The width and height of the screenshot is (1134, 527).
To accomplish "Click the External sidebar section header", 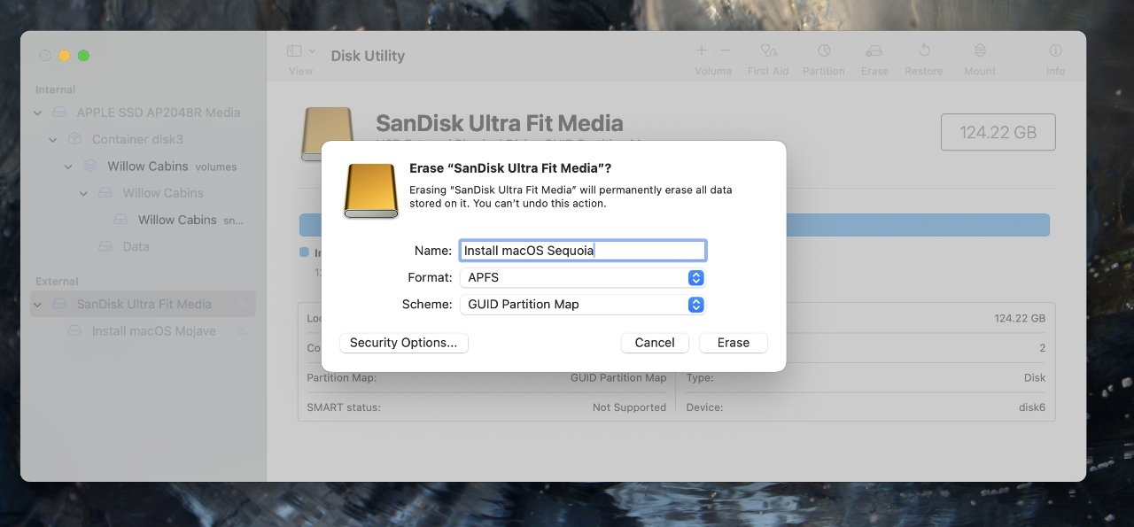I will (57, 281).
